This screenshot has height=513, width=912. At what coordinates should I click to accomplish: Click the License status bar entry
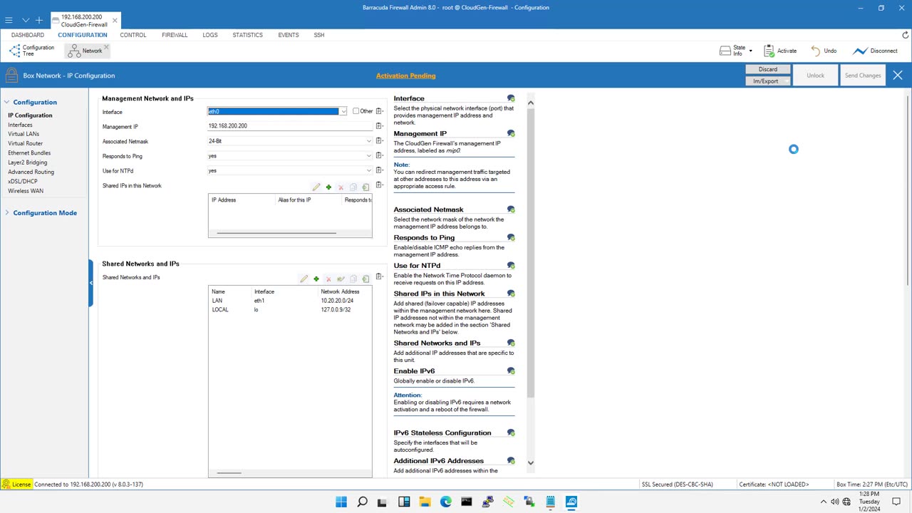[x=16, y=484]
